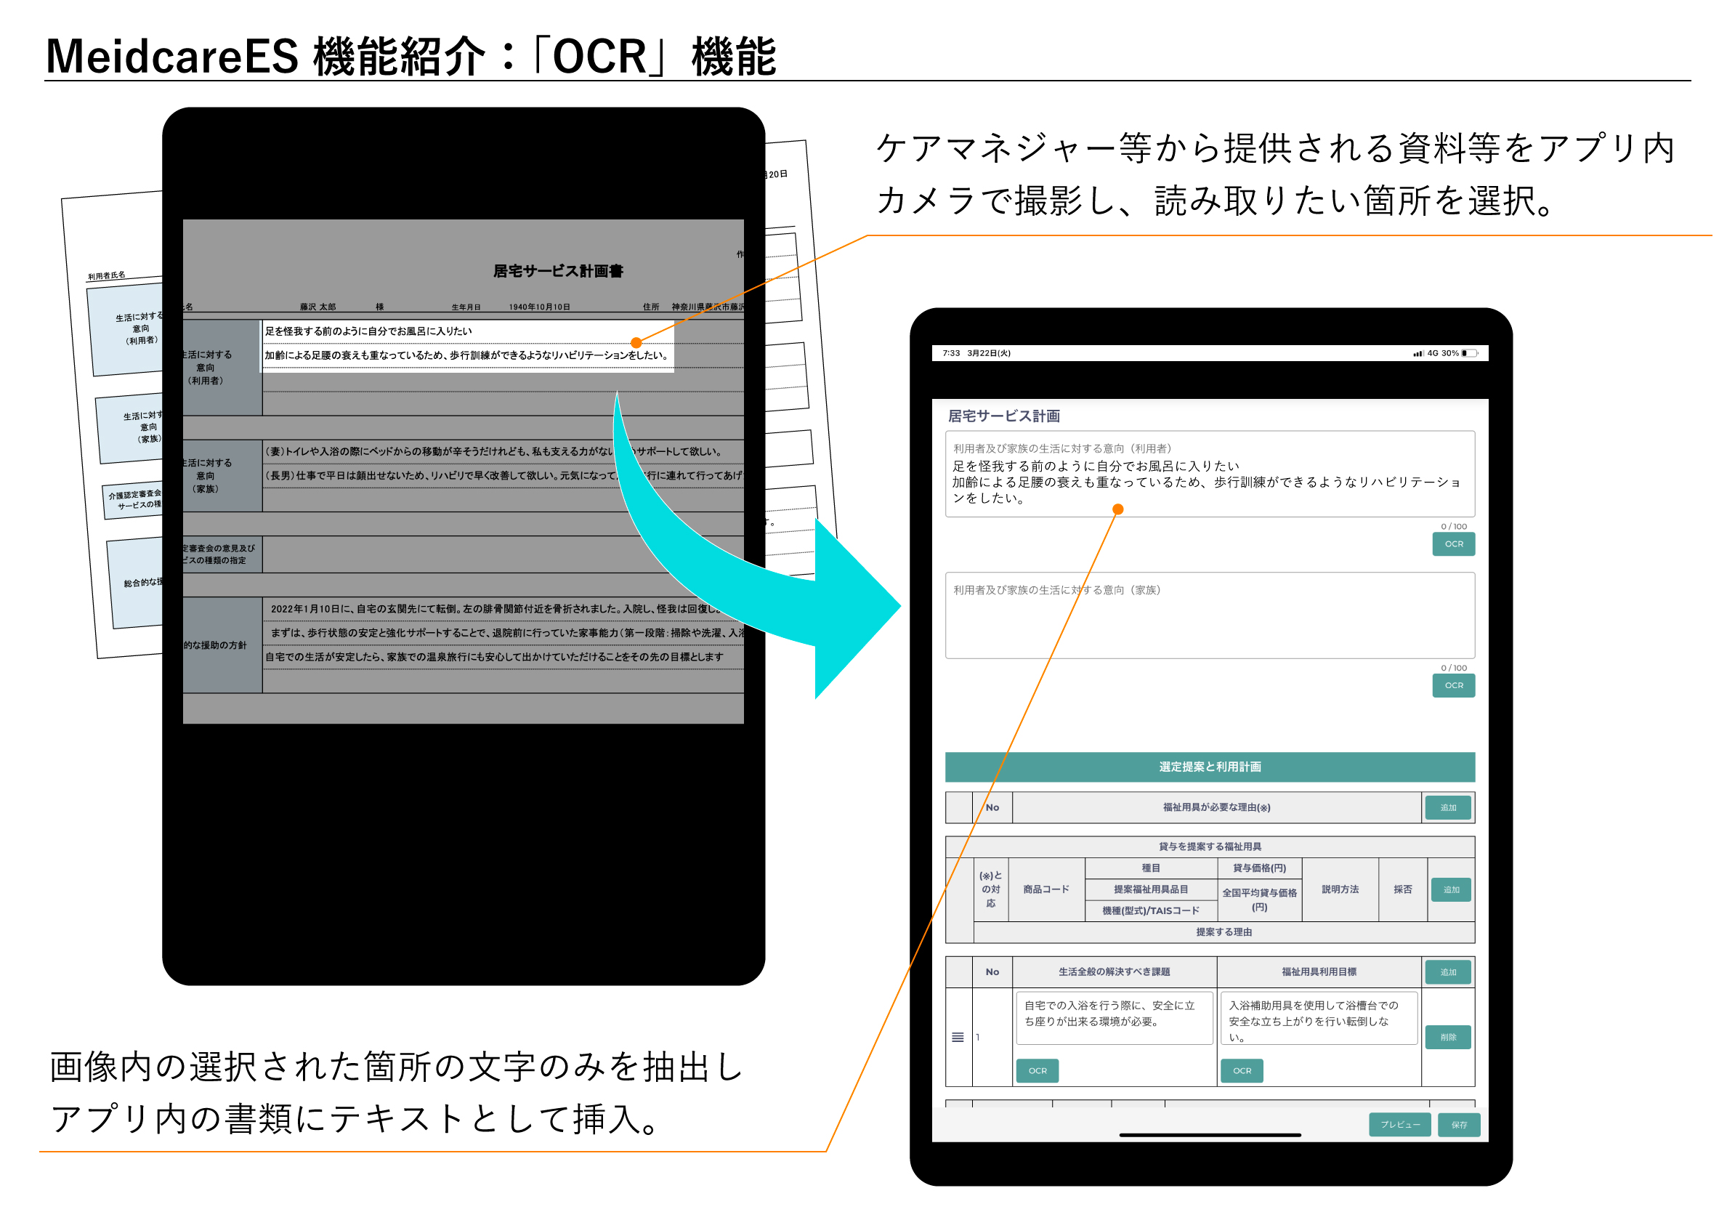This screenshot has height=1212, width=1735.
Task: Select highlighted text region in camera view
Action: (x=468, y=346)
